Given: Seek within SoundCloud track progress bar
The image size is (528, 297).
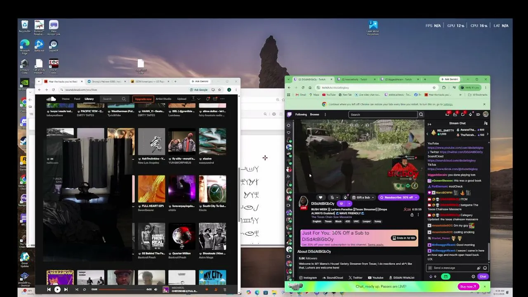Looking at the screenshot, I should pyautogui.click(x=122, y=290).
